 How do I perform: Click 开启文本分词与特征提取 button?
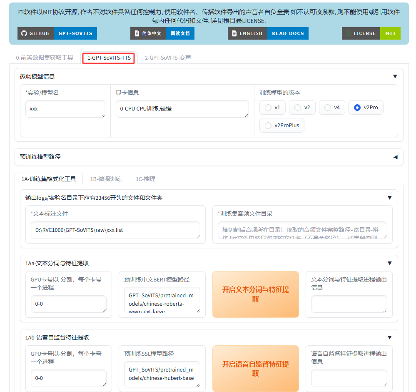pyautogui.click(x=255, y=294)
